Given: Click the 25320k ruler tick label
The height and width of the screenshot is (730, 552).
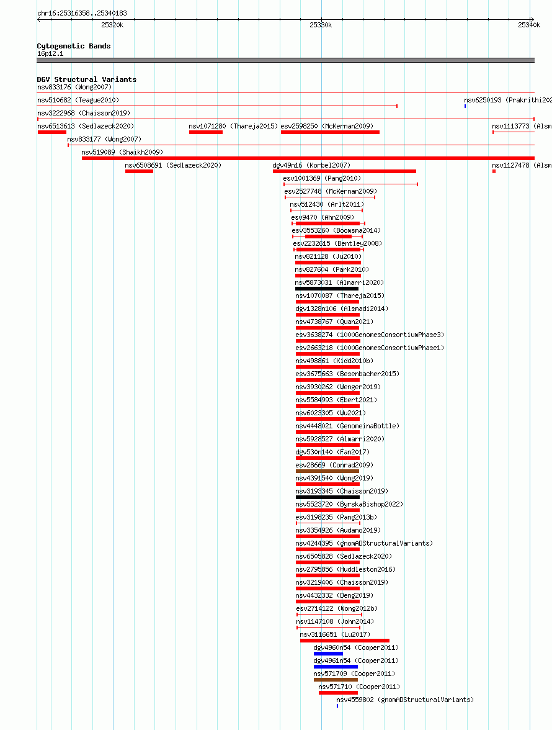Looking at the screenshot, I should (x=112, y=25).
